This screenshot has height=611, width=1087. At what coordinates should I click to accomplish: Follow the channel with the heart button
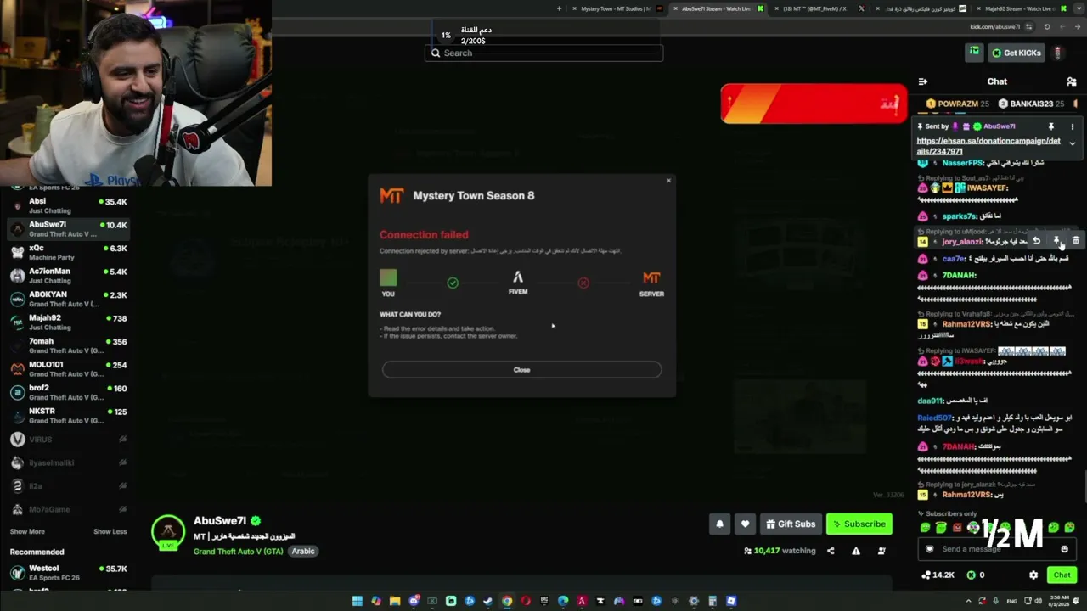tap(745, 524)
